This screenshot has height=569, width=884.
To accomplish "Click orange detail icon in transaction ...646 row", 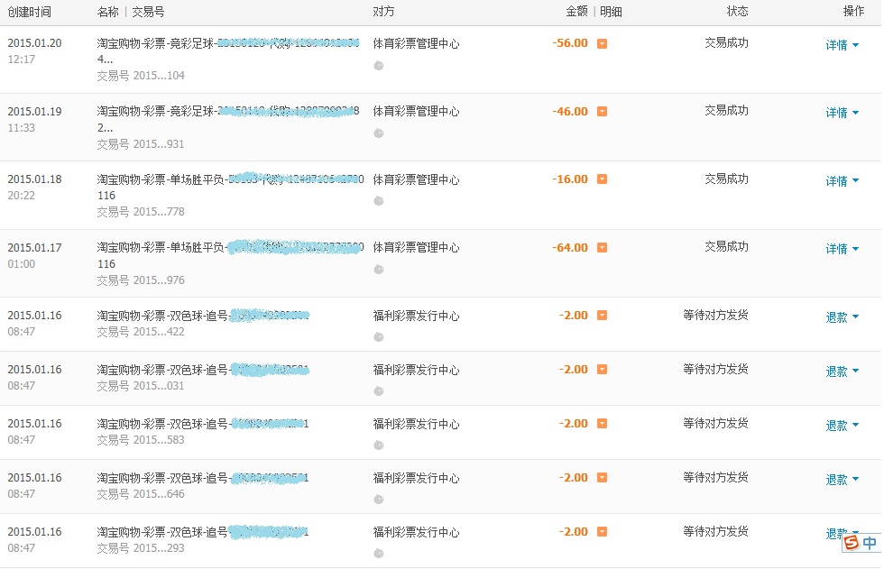I will (602, 478).
